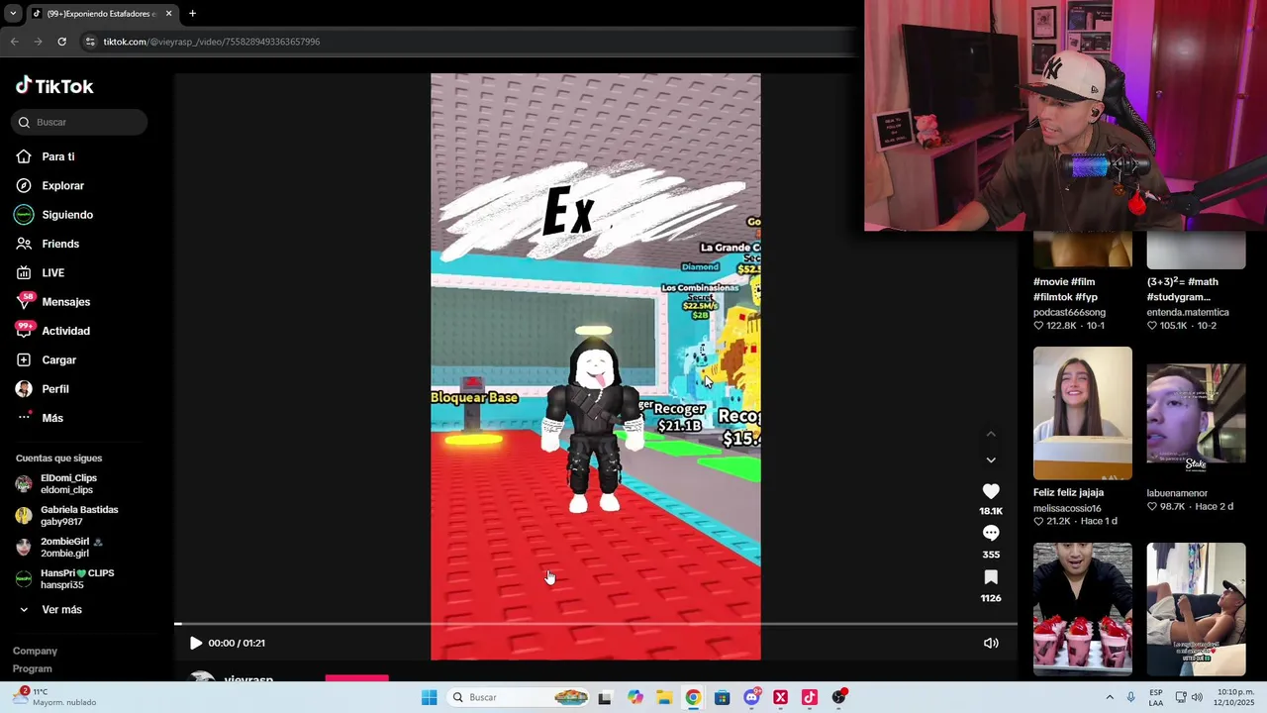The height and width of the screenshot is (713, 1267).
Task: Click the TikTok logo
Action: [x=54, y=86]
